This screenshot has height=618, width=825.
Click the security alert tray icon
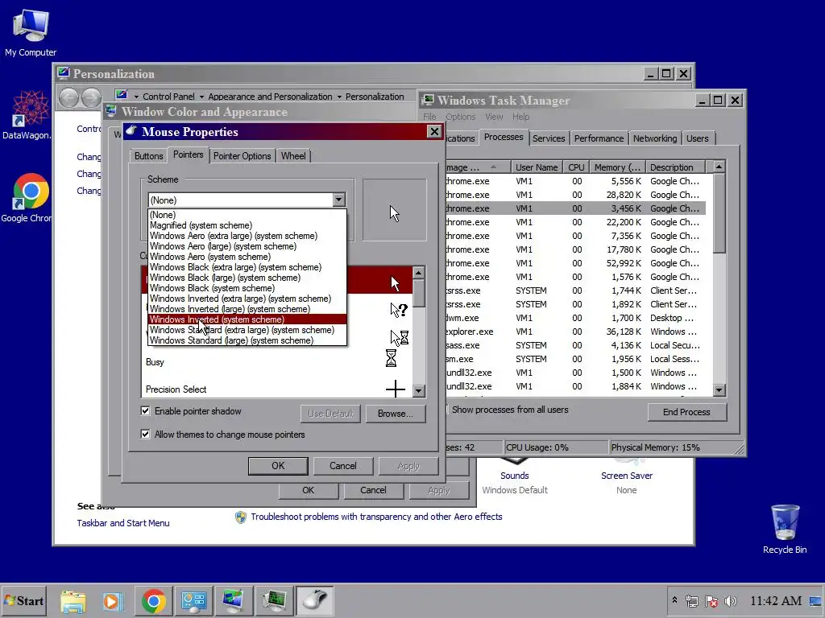711,600
